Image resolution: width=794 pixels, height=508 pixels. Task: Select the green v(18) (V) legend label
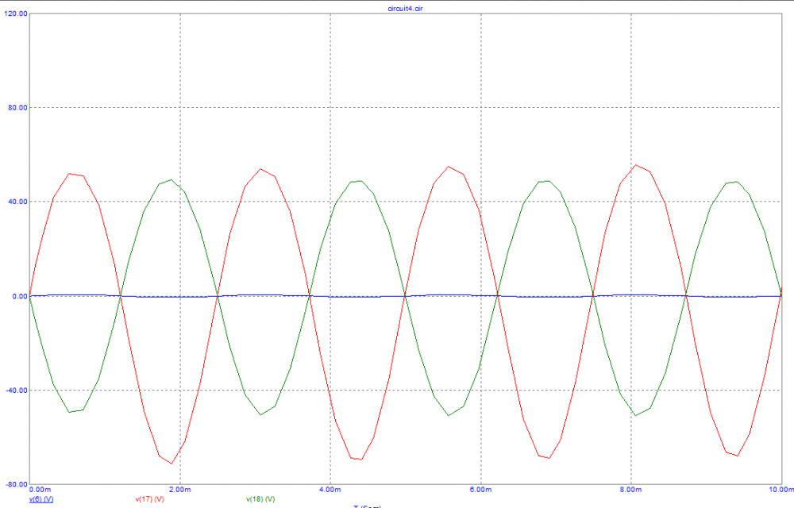click(260, 499)
